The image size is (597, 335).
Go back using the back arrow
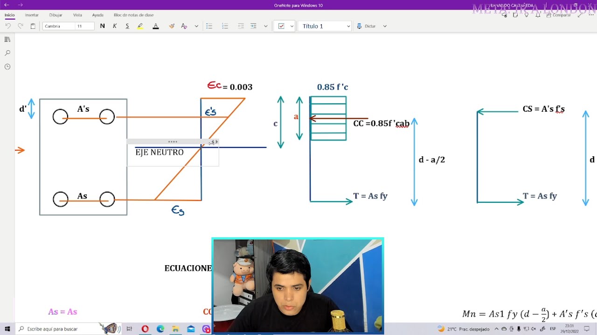[7, 5]
